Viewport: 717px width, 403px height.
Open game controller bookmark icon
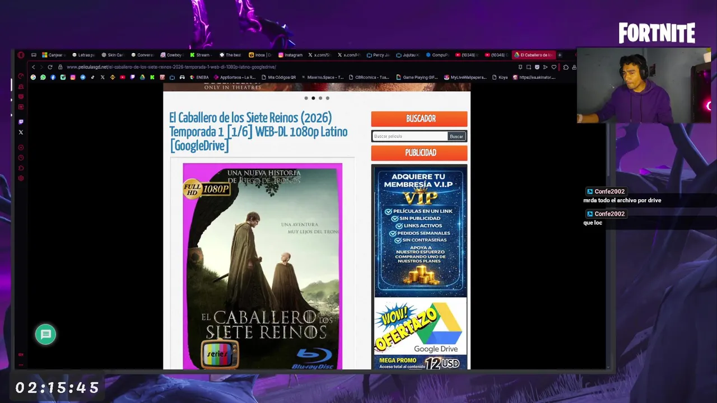point(182,77)
